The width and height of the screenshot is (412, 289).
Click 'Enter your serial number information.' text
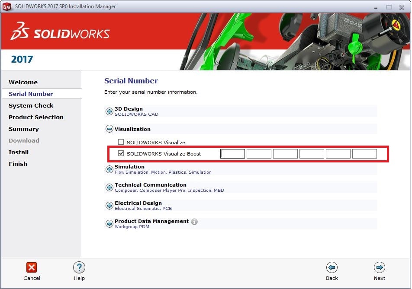[151, 92]
